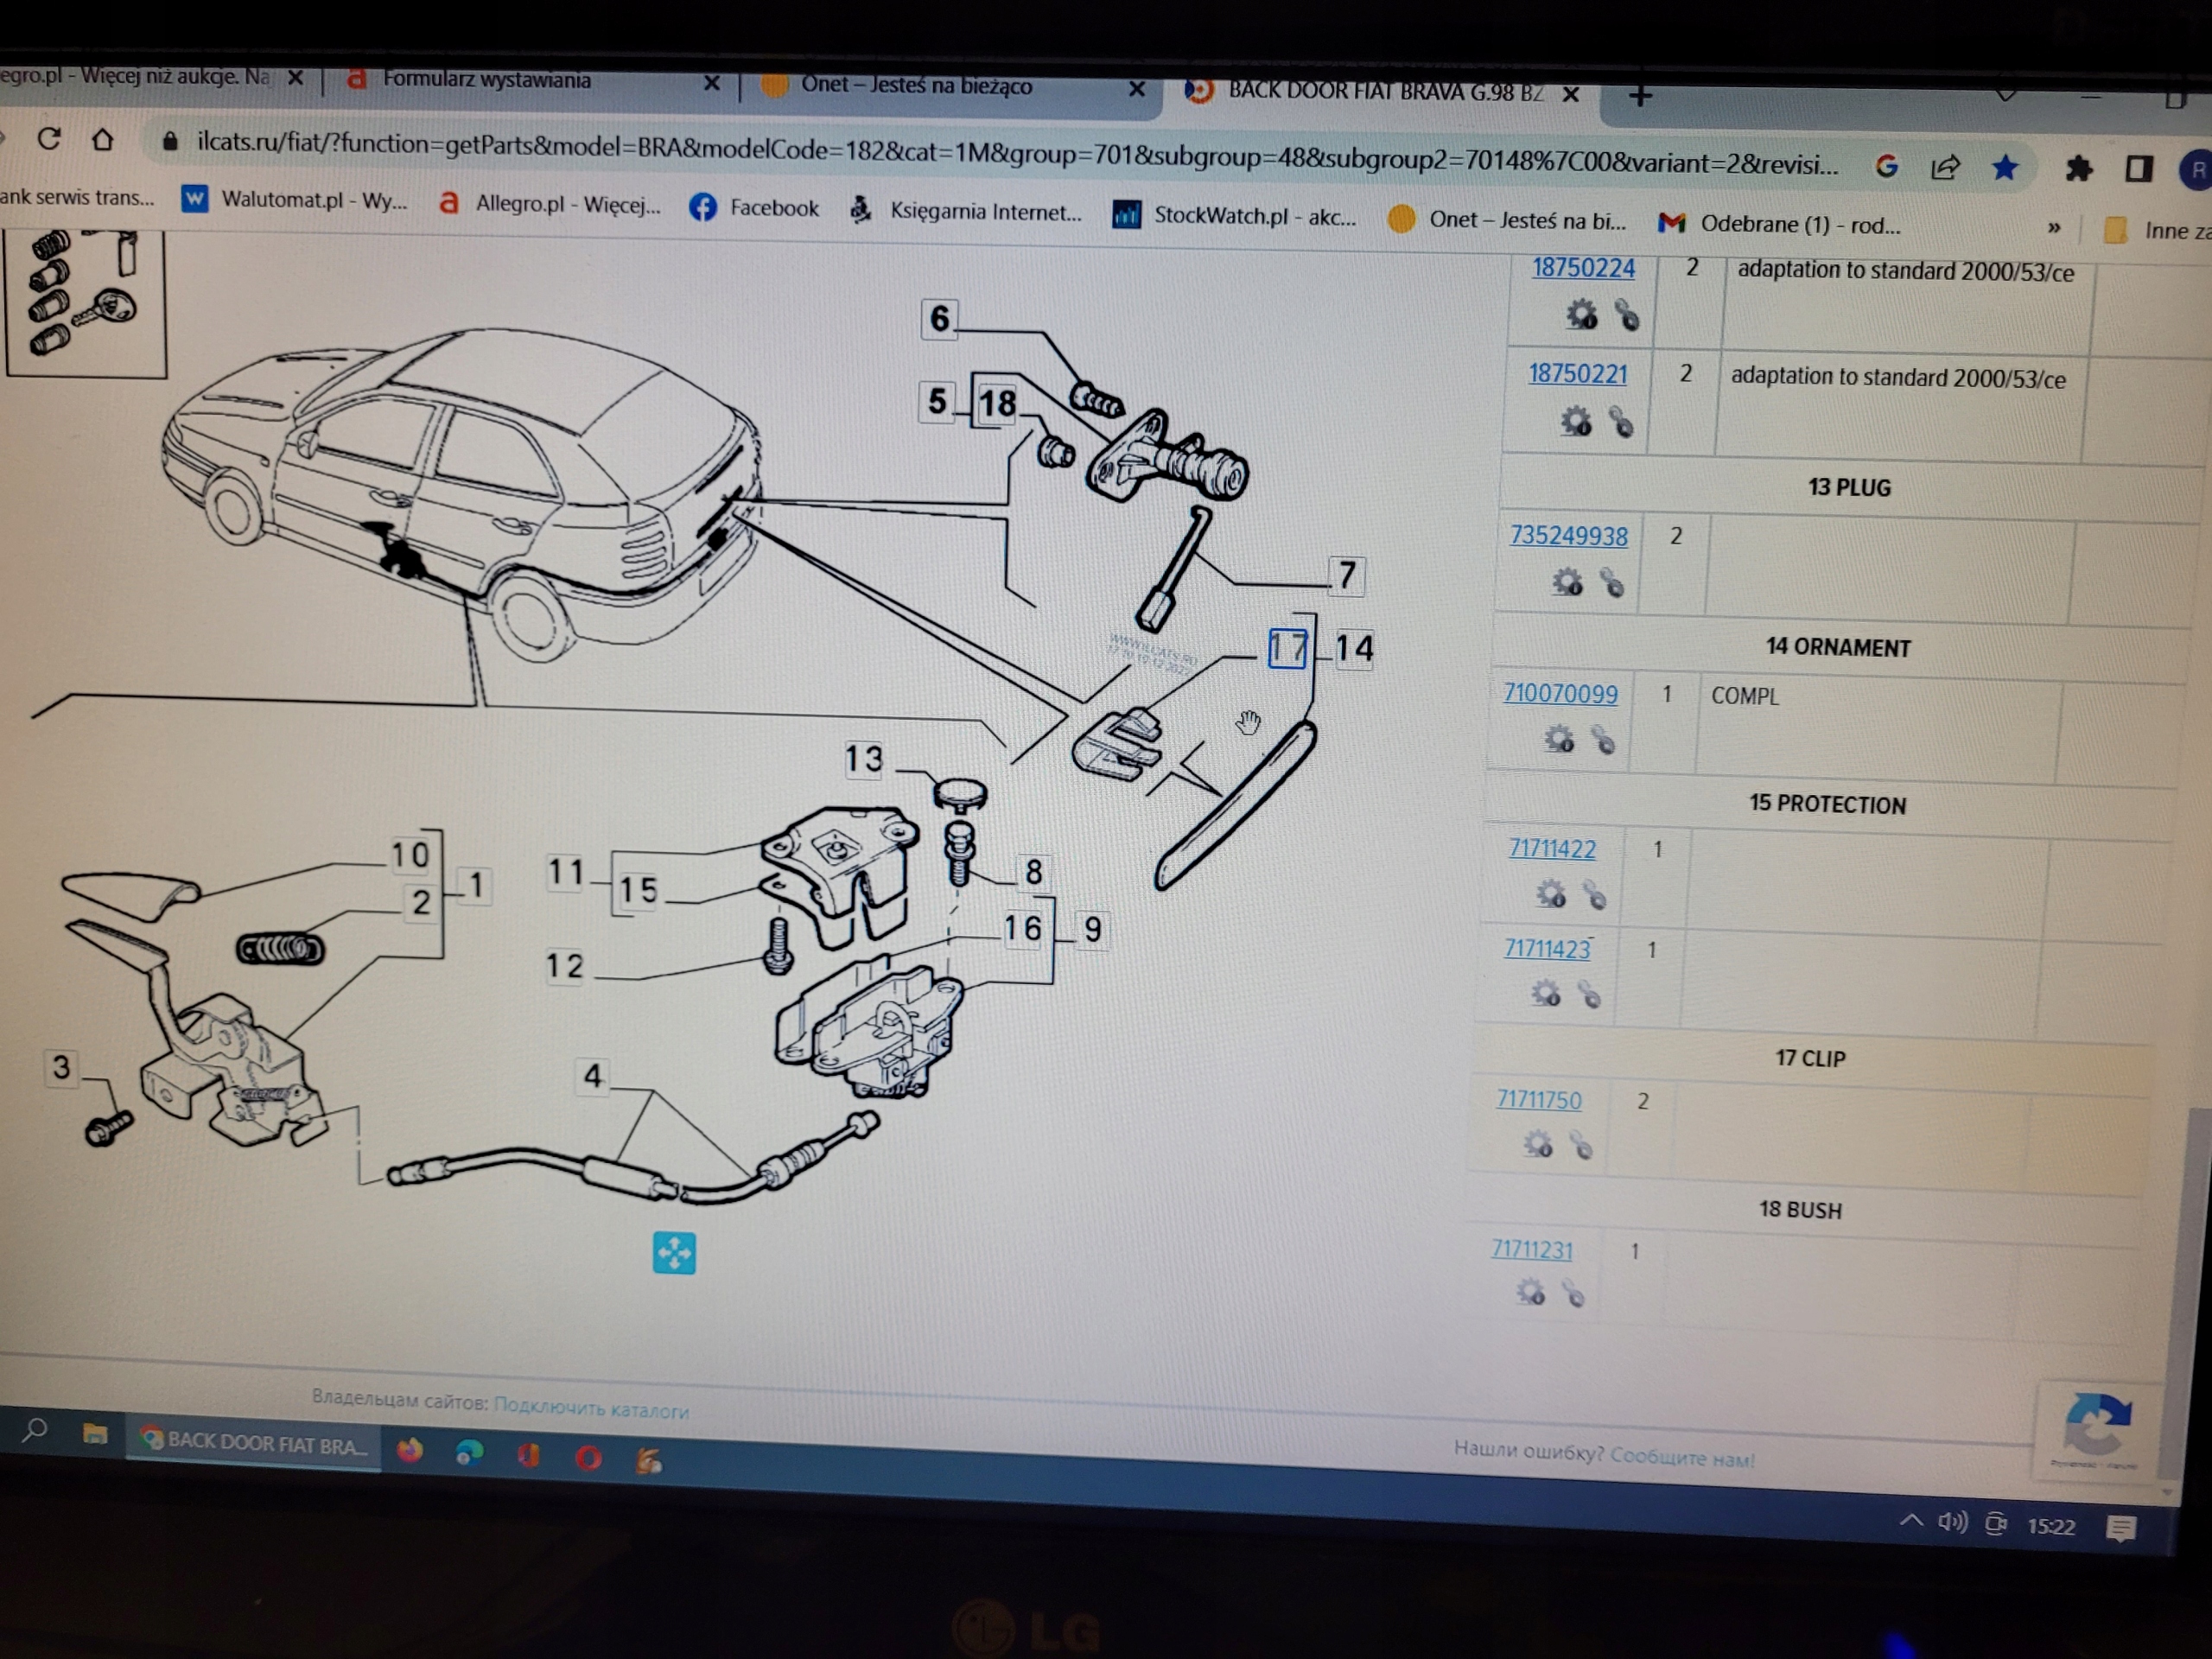Switch to Onet – Jesteś na bieżąco tab
Image resolution: width=2212 pixels, height=1659 pixels.
pos(915,86)
